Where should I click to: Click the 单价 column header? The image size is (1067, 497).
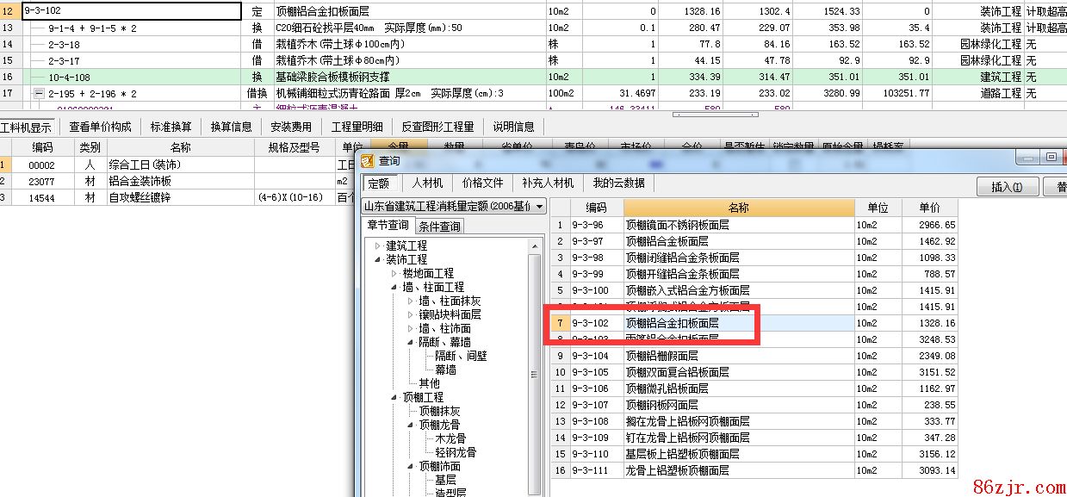(x=929, y=208)
